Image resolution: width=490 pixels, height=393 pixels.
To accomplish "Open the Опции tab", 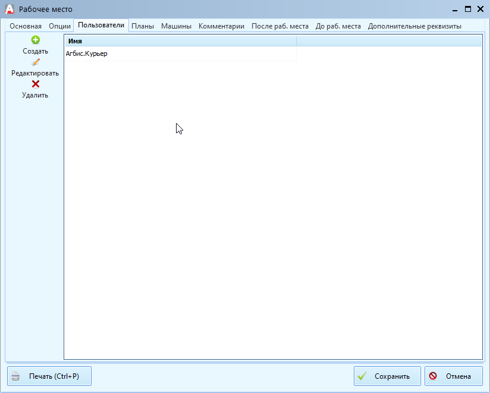I will click(59, 26).
